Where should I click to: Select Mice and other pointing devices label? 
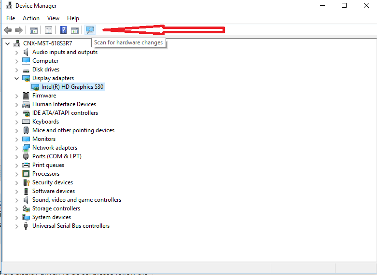click(73, 130)
